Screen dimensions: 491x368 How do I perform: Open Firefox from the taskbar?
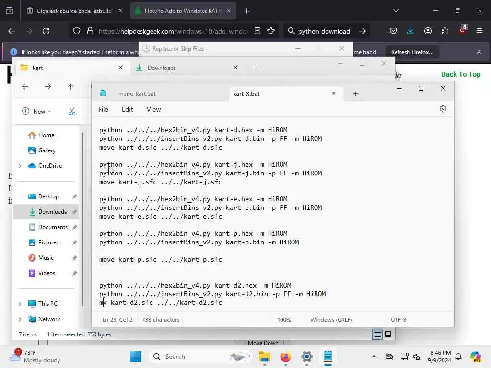[285, 356]
